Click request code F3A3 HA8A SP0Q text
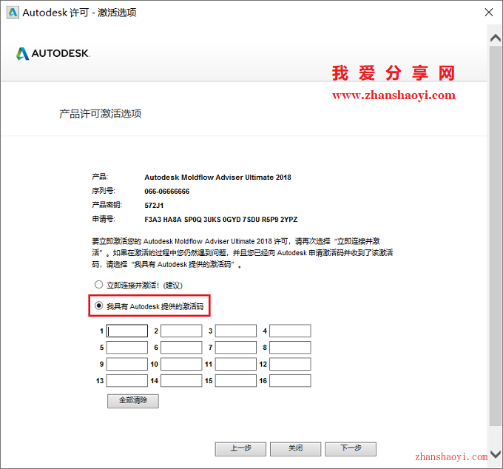Screen dimensions: 503x469 tap(221, 220)
